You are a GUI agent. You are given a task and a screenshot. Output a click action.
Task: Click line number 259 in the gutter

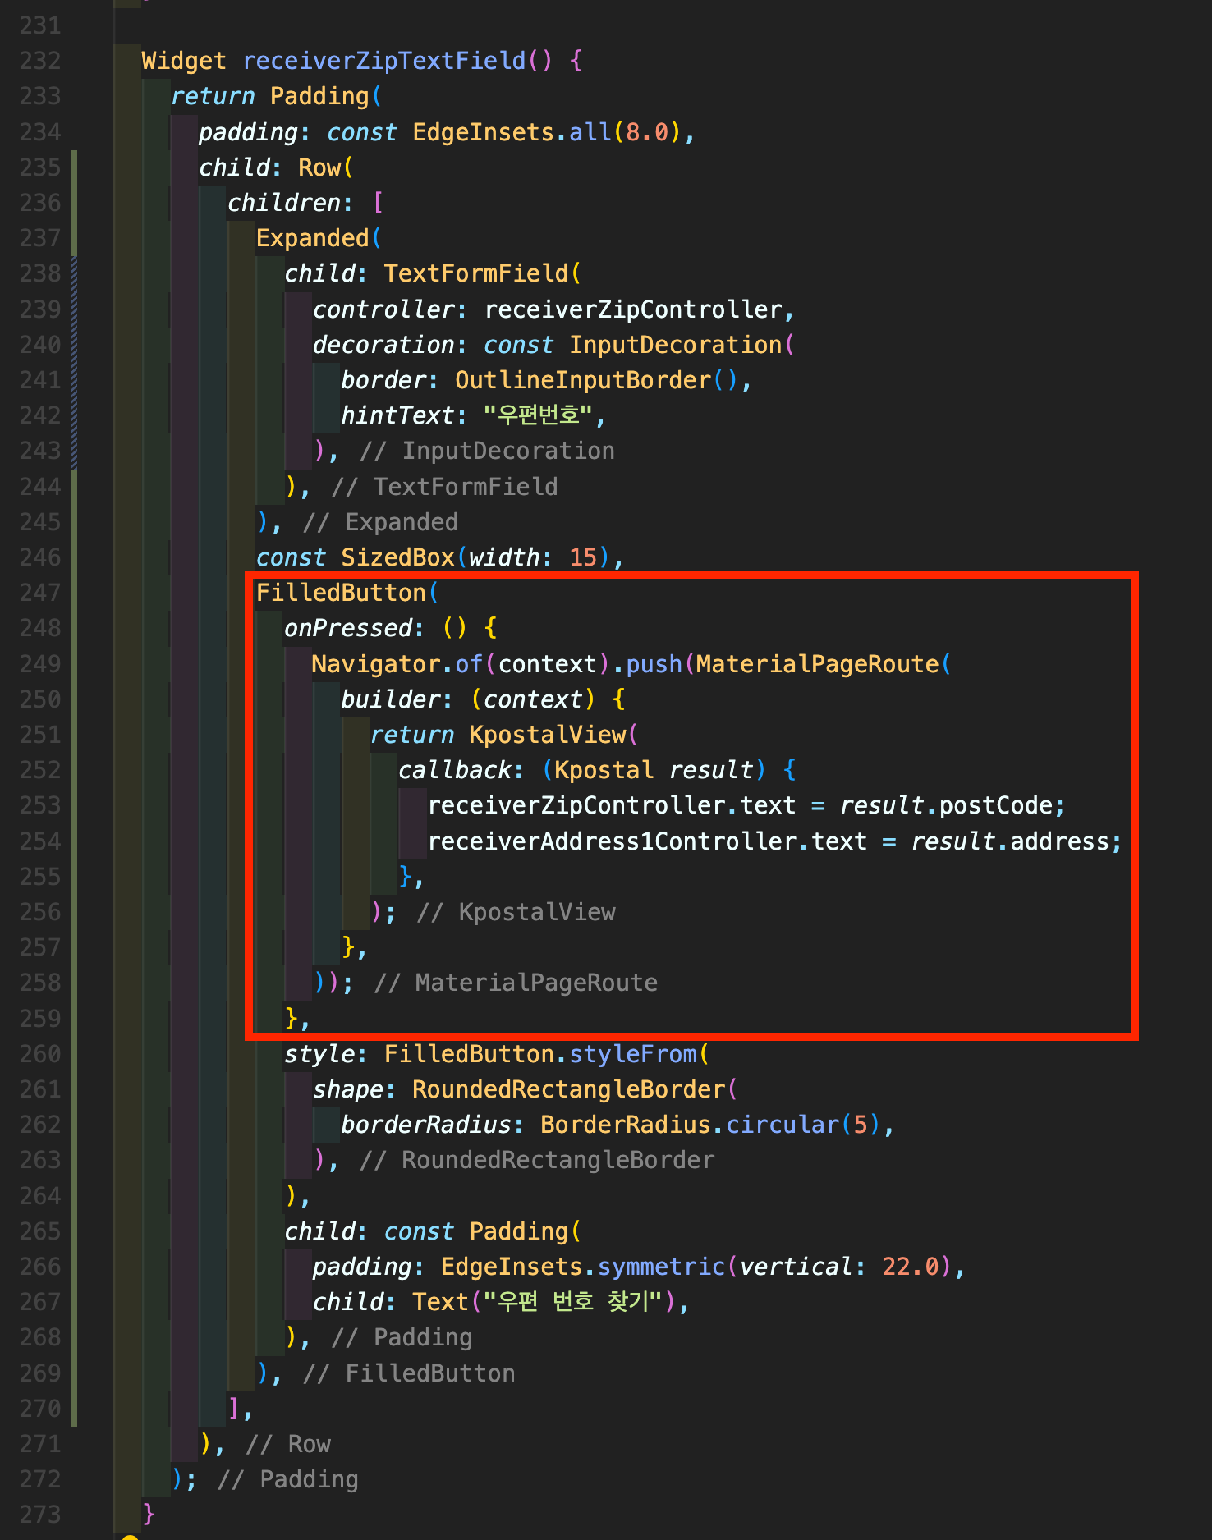pos(40,1019)
